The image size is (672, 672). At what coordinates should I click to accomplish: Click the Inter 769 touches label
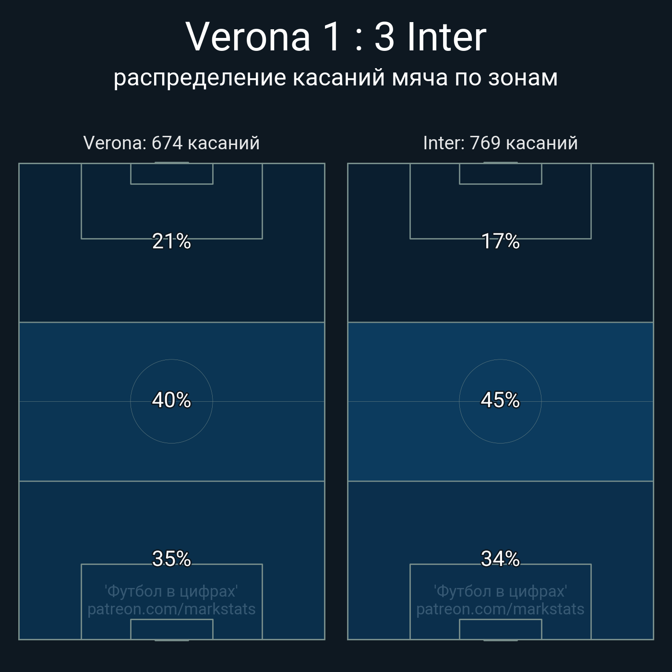[500, 143]
